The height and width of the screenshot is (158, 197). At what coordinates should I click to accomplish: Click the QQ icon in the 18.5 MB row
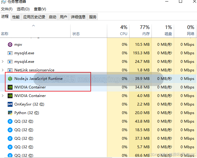click(x=10, y=130)
